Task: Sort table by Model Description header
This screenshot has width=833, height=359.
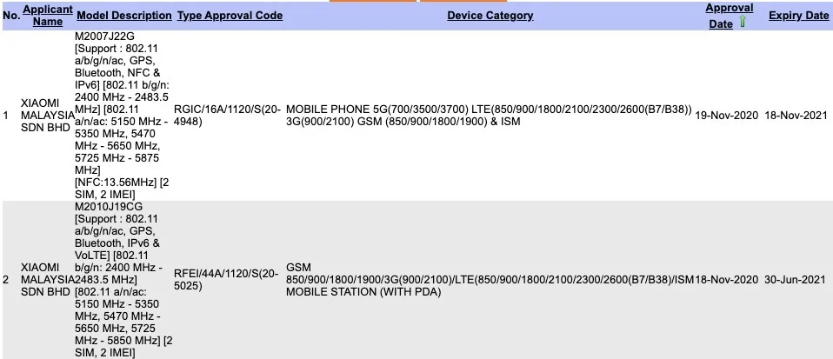Action: (x=124, y=16)
